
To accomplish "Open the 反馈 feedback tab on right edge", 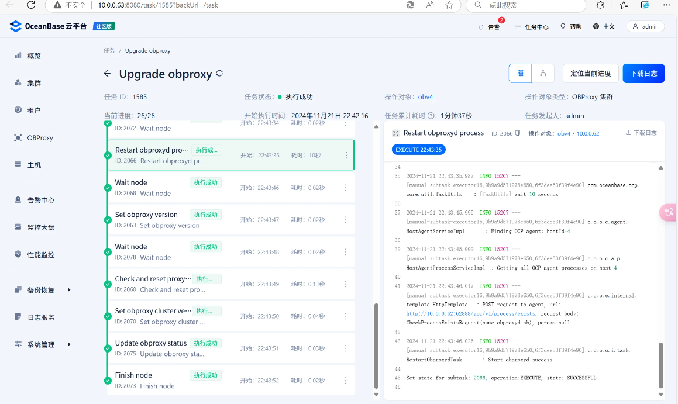I will 669,212.
